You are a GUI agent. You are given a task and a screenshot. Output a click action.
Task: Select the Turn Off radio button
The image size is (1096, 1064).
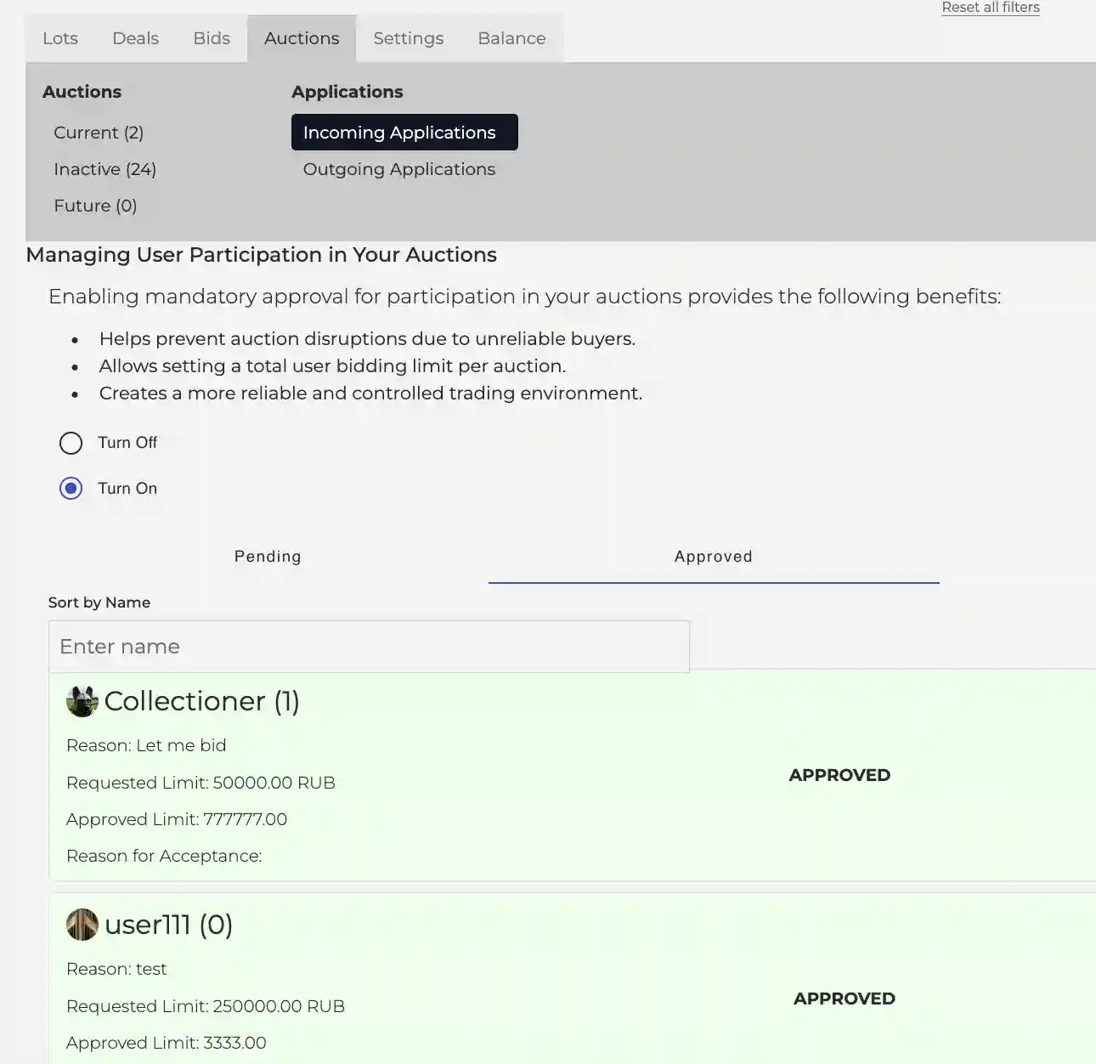71,443
